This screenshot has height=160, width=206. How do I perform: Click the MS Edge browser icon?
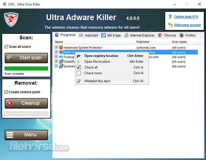click(103, 35)
